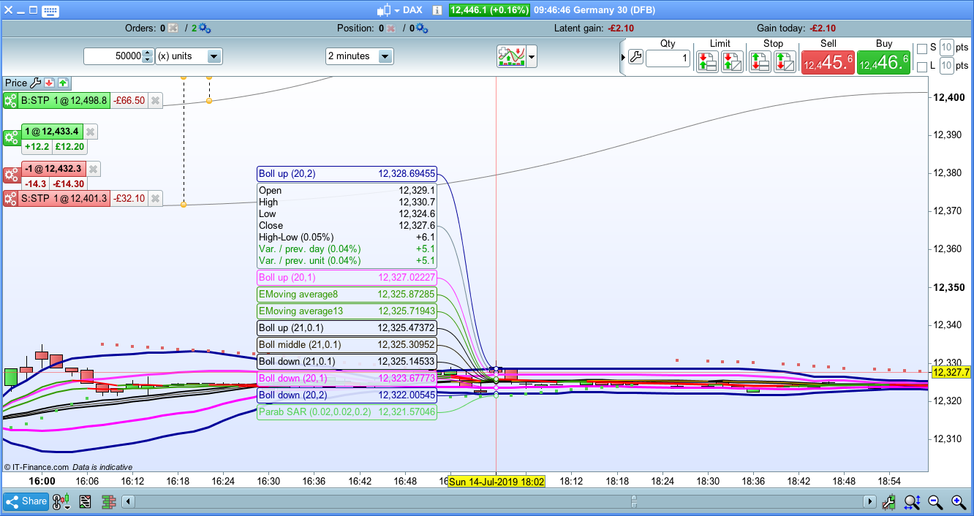Open the 2 minutes timeframe dropdown
This screenshot has height=516, width=974.
click(359, 56)
